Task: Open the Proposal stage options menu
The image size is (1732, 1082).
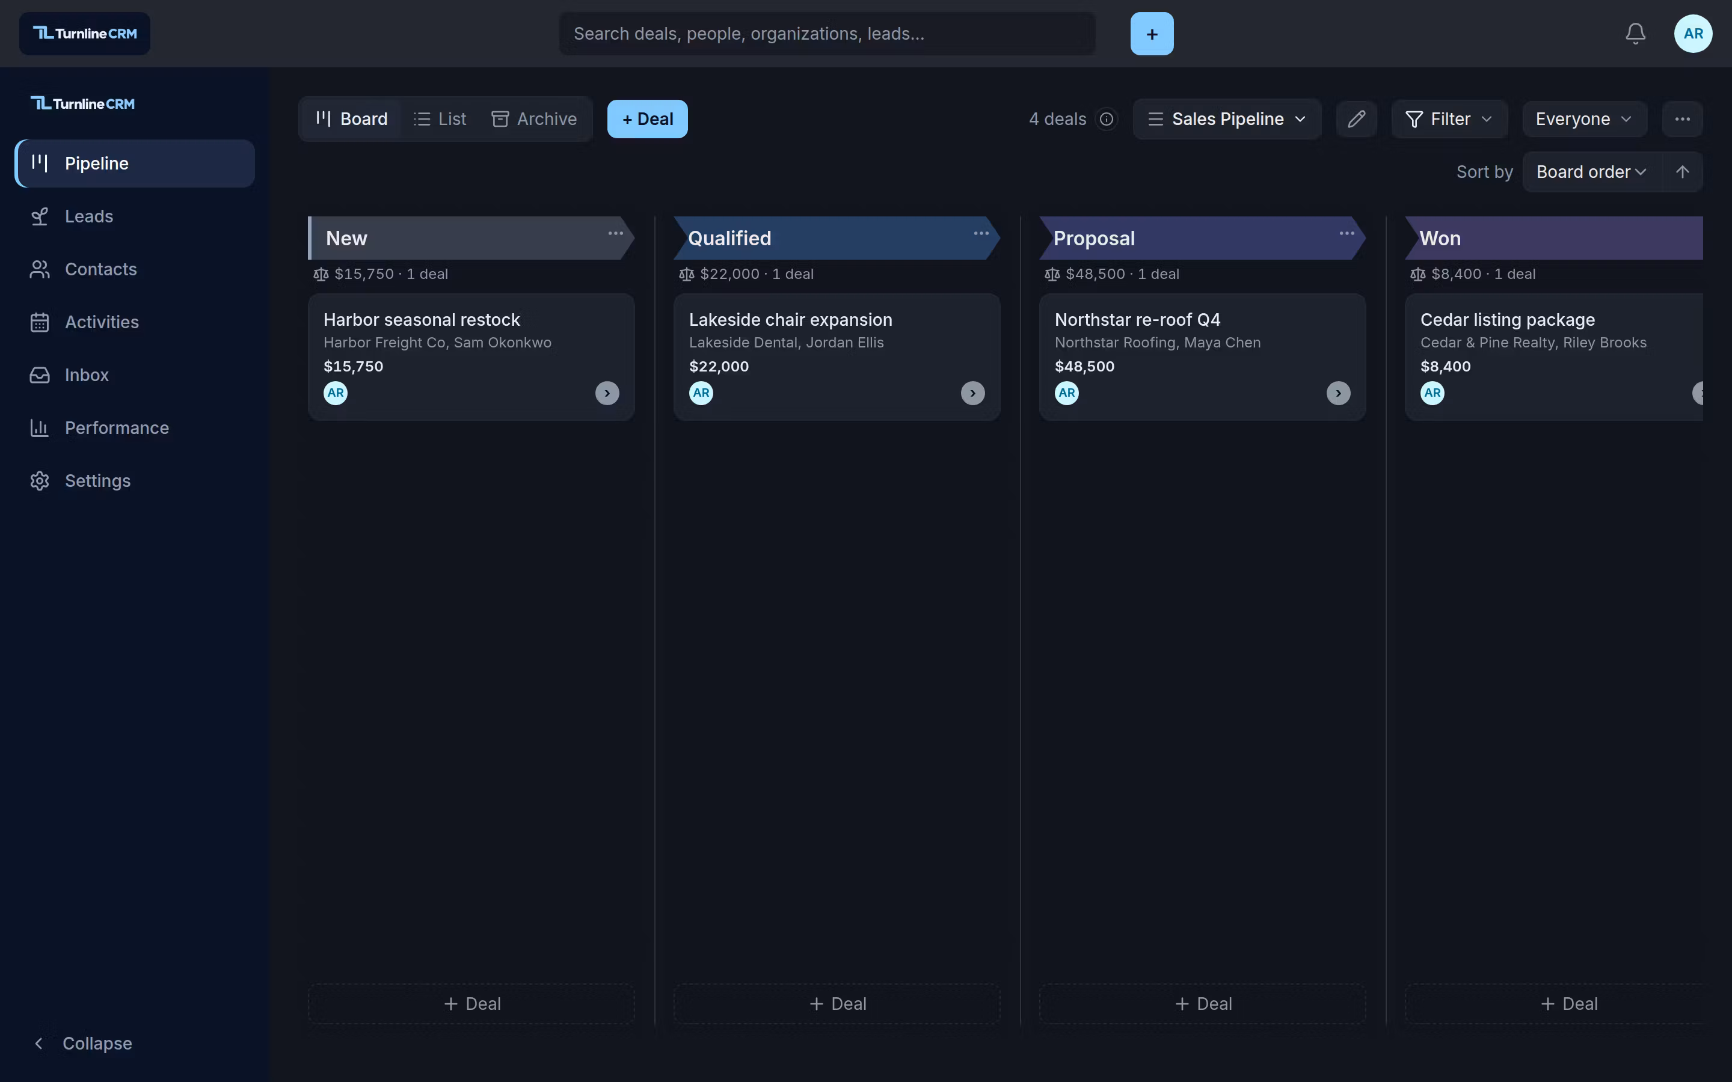Action: click(1347, 233)
